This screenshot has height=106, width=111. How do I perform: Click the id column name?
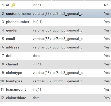point(7,5)
